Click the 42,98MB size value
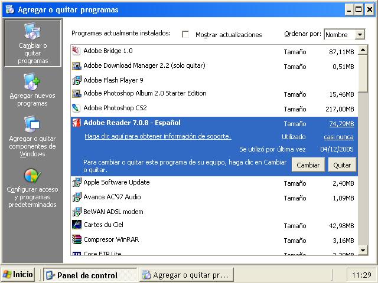The image size is (378, 283). coord(341,226)
